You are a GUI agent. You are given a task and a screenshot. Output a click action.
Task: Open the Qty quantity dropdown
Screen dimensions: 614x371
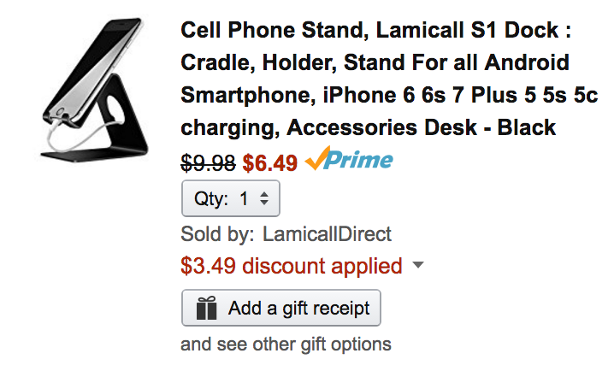(231, 199)
